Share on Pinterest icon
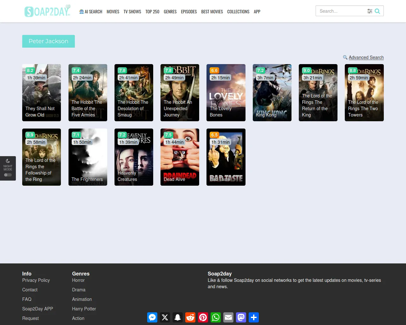The image size is (406, 325). coord(203,317)
